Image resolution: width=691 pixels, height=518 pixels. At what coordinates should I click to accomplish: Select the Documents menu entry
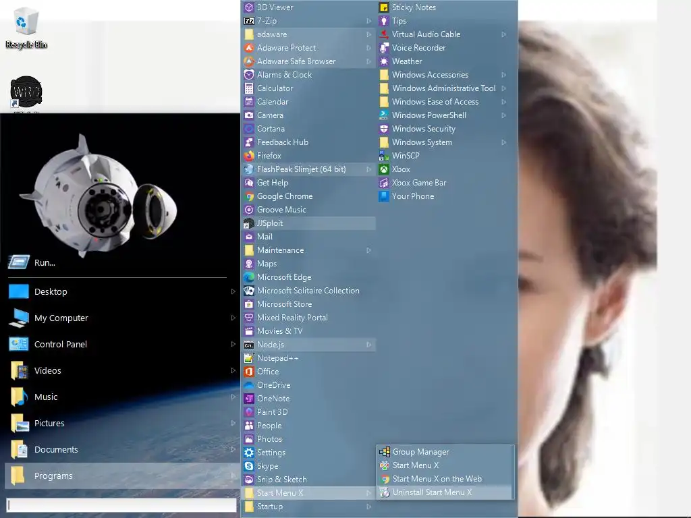(x=122, y=449)
